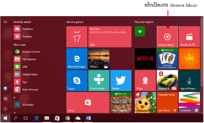Image resolution: width=204 pixels, height=123 pixels.
Task: Open the Netflix tile
Action: click(x=145, y=59)
